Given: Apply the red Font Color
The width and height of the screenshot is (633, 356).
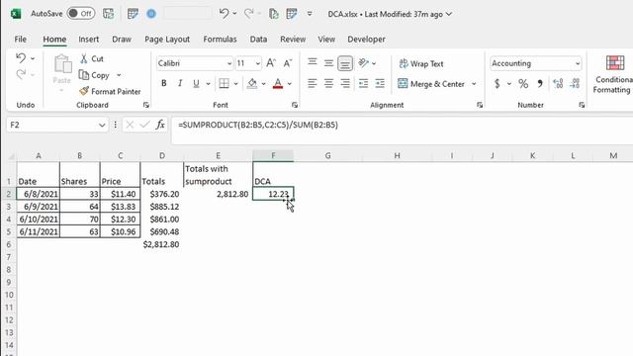Looking at the screenshot, I should [278, 83].
